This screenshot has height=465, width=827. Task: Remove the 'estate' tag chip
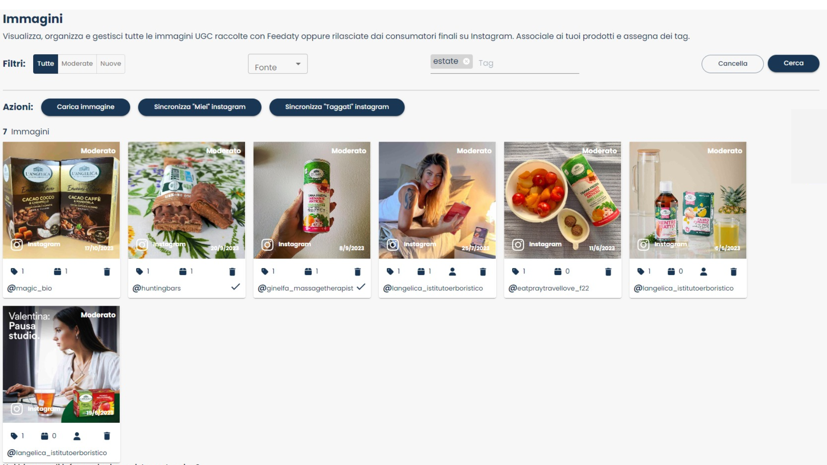(466, 62)
